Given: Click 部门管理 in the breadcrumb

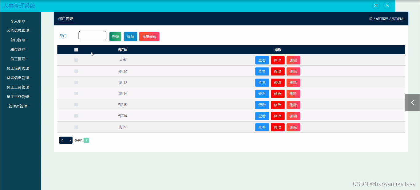Looking at the screenshot, I should click(x=382, y=19).
